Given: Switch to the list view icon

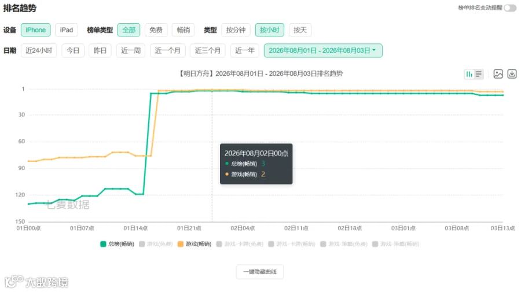Looking at the screenshot, I should tap(479, 74).
